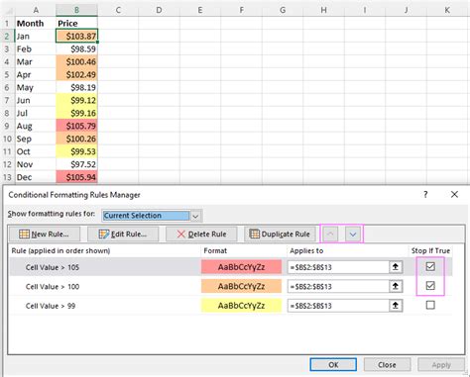
Task: Select the red format preview swatch
Action: point(241,267)
